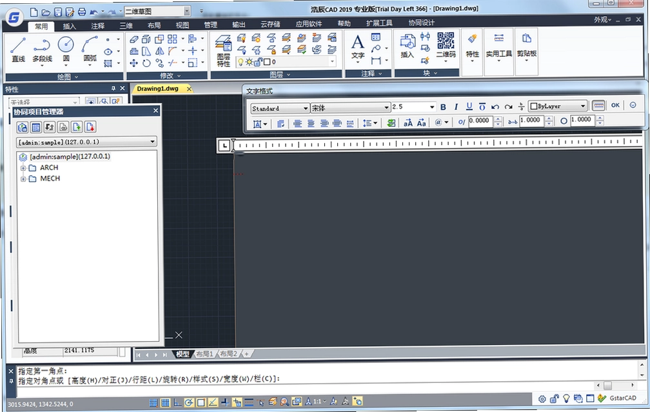Viewport: 650px width, 412px height.
Task: Apply Italic in text format toolbar
Action: pos(456,107)
